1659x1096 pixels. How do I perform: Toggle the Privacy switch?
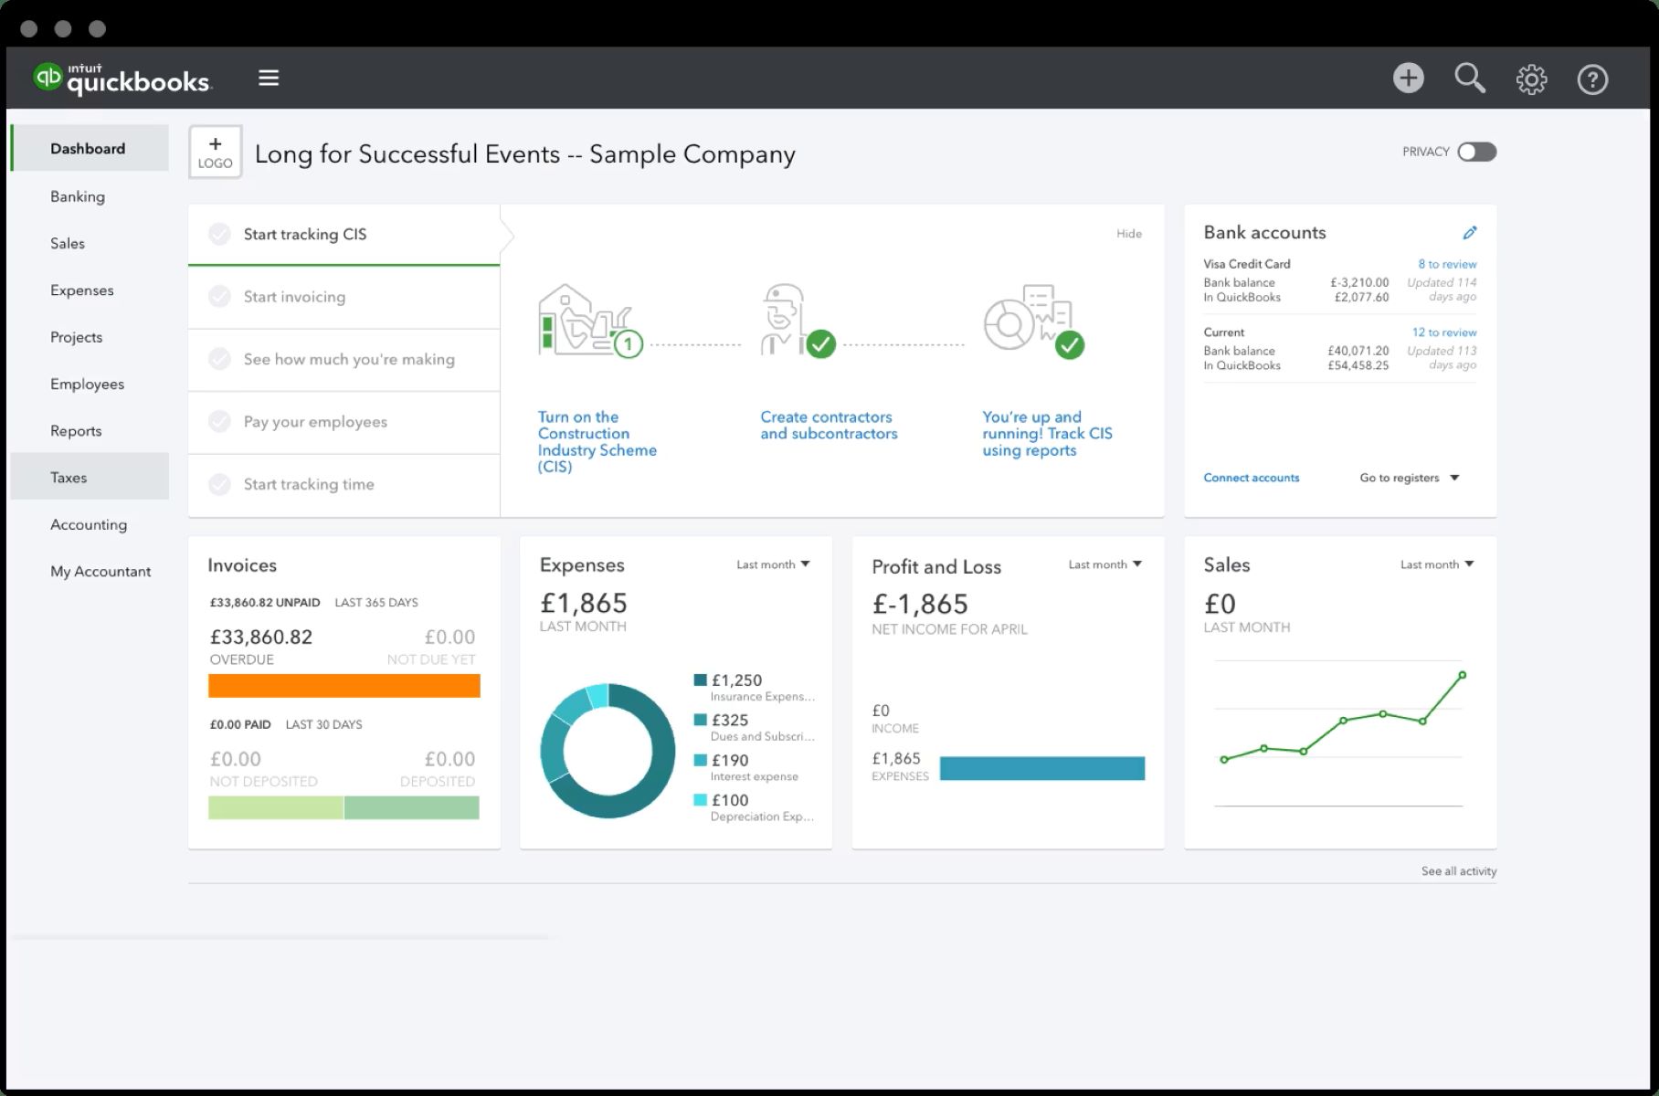(1476, 152)
